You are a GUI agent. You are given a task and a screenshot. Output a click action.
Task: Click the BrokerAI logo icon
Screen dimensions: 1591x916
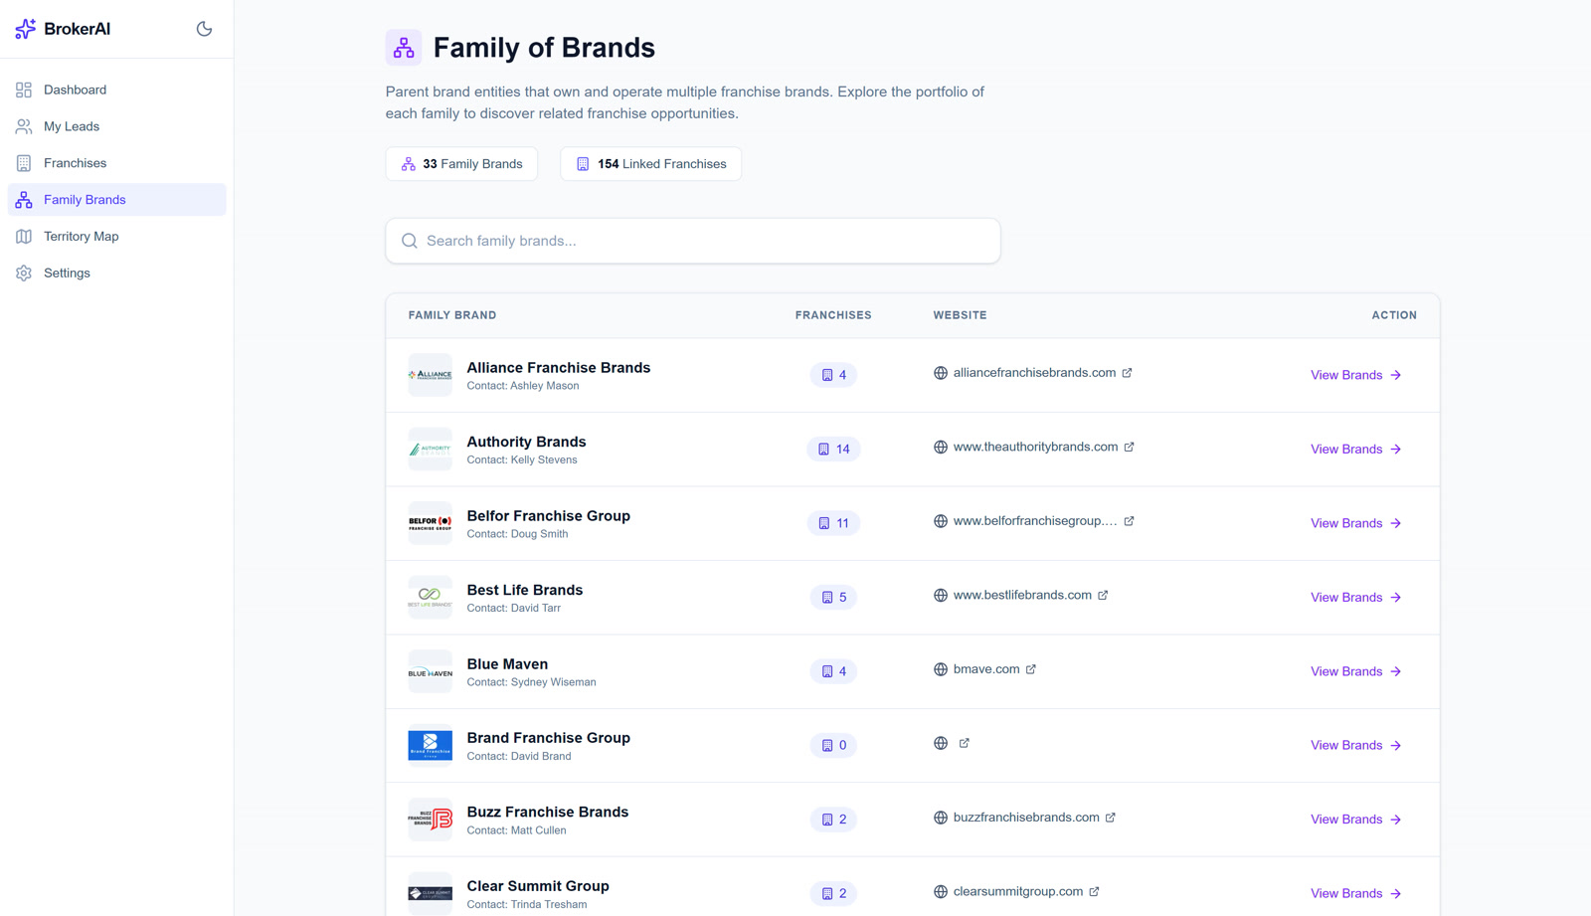click(x=25, y=29)
